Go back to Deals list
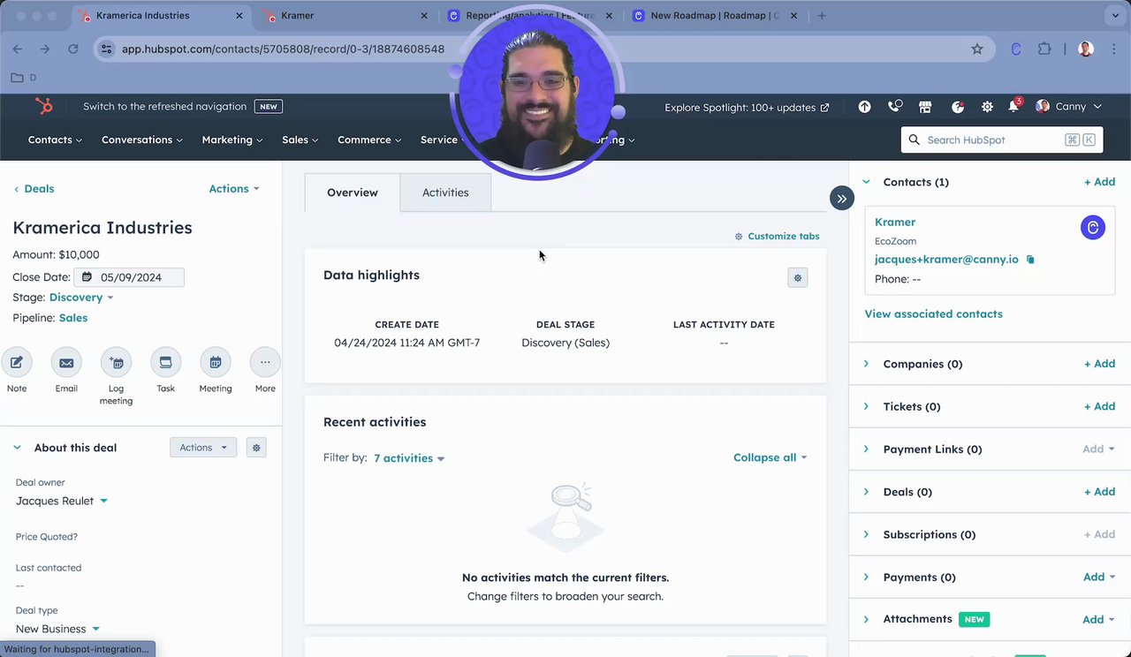This screenshot has height=657, width=1131. (x=34, y=189)
